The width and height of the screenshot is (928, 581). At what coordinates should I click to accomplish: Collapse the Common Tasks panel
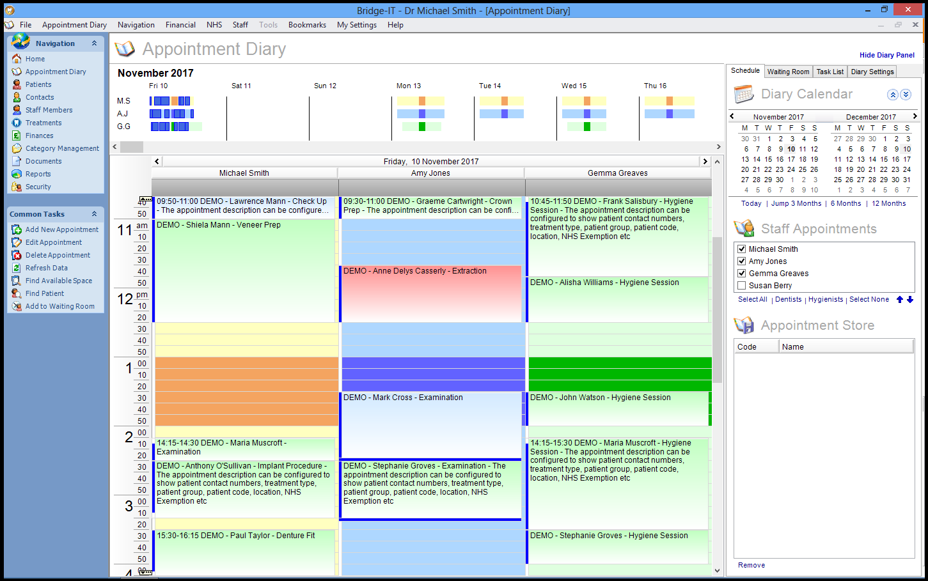tap(95, 214)
